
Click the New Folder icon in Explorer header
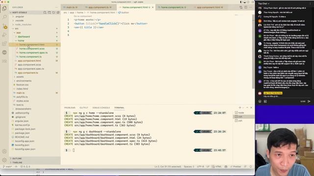pos(49,12)
